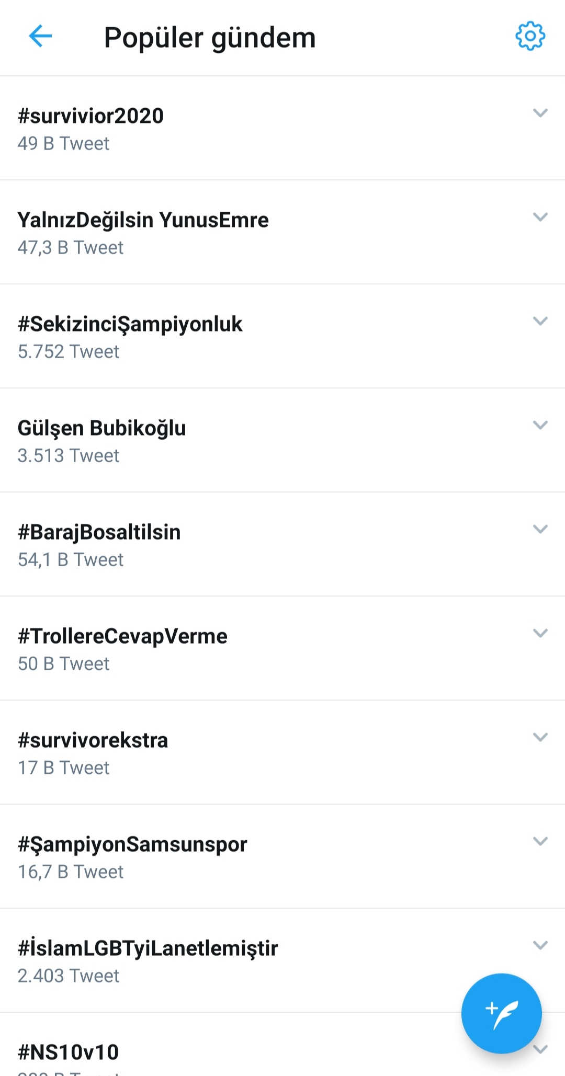Open YalnızDeğilsin YunusEmre trending topic

[x=282, y=232]
